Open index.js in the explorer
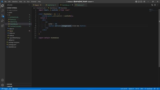The image size is (160, 90). point(11,35)
